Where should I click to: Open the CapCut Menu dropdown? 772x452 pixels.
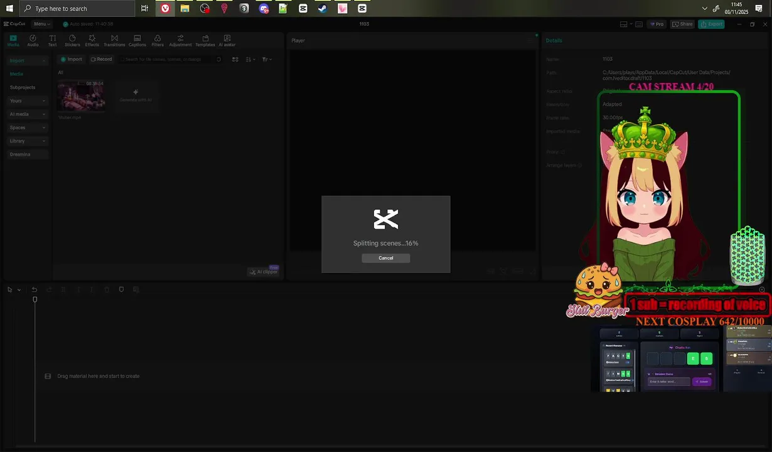[41, 24]
